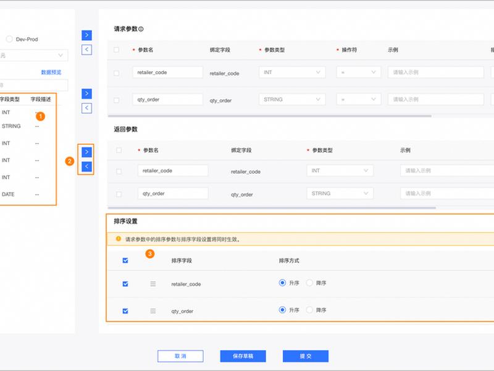Toggle select-all checkbox in request parameters header
494x371 pixels.
click(116, 50)
